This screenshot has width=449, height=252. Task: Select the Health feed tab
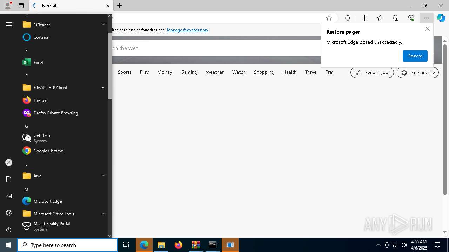pos(289,72)
